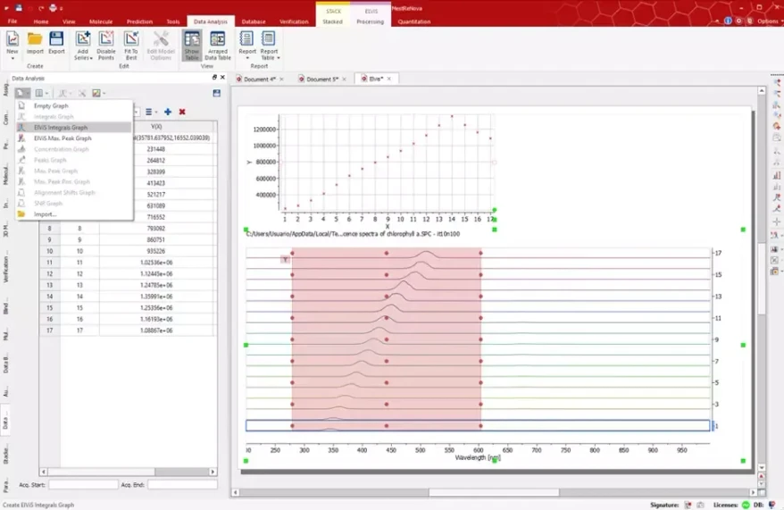Open the Quantitation ribbon tab
Screen dimensions: 784x510
pos(414,21)
